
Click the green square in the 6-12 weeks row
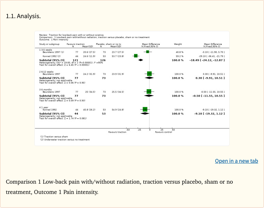(149, 74)
